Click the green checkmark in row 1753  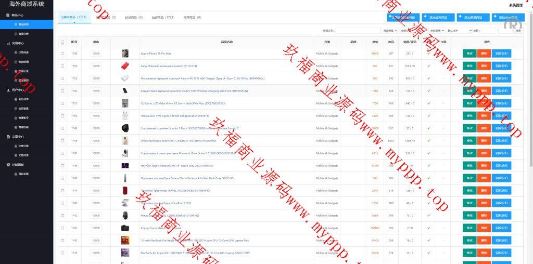pos(429,78)
